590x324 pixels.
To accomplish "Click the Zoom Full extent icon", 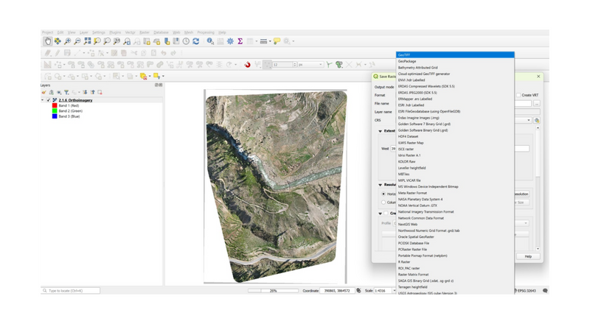I will (87, 41).
